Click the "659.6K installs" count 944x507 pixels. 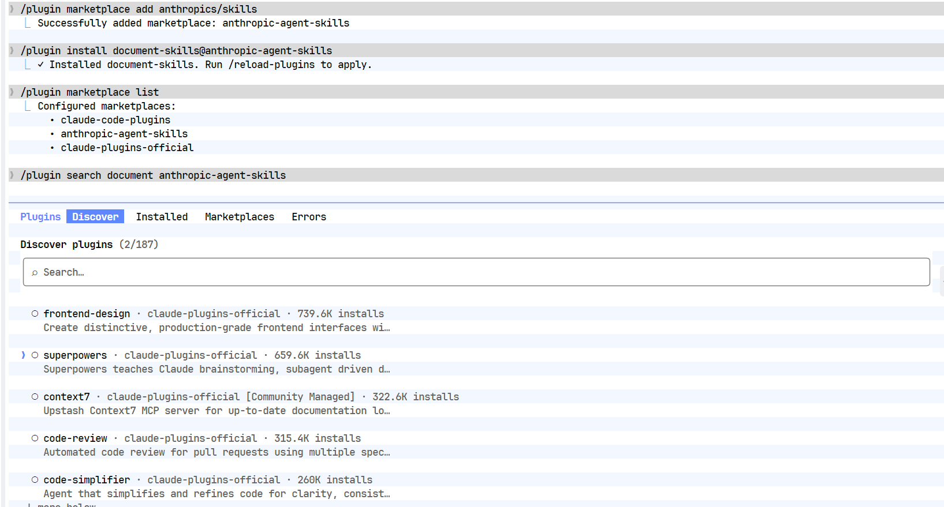click(318, 355)
